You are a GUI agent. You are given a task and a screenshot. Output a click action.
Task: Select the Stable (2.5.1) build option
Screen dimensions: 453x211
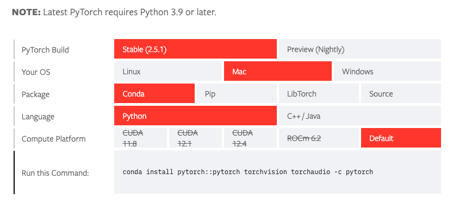point(195,49)
